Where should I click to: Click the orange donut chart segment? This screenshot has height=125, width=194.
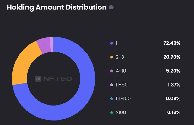(24, 63)
